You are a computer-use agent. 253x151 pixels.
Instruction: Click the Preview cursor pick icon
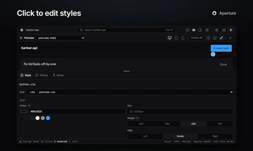point(21,38)
